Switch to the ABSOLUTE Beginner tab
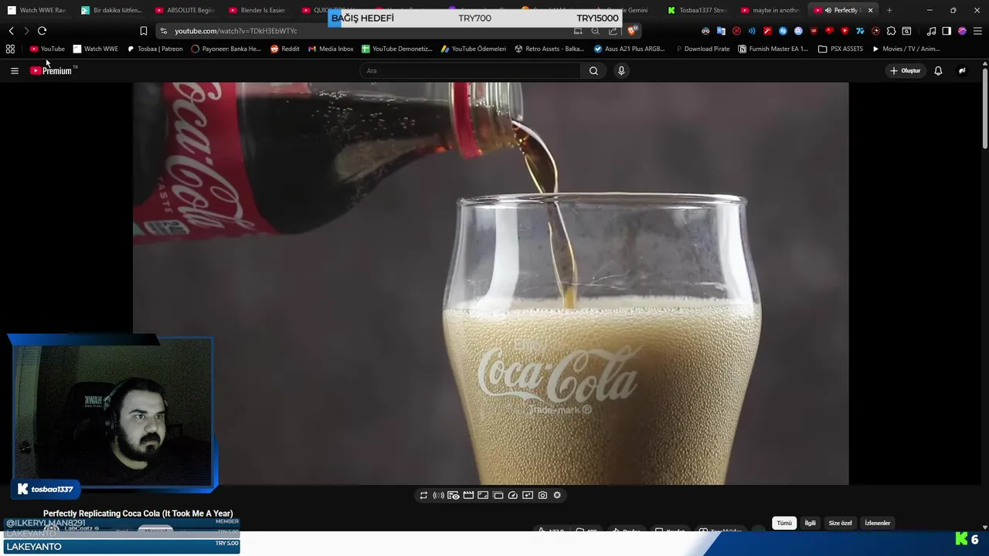The image size is (989, 556). pos(185,10)
